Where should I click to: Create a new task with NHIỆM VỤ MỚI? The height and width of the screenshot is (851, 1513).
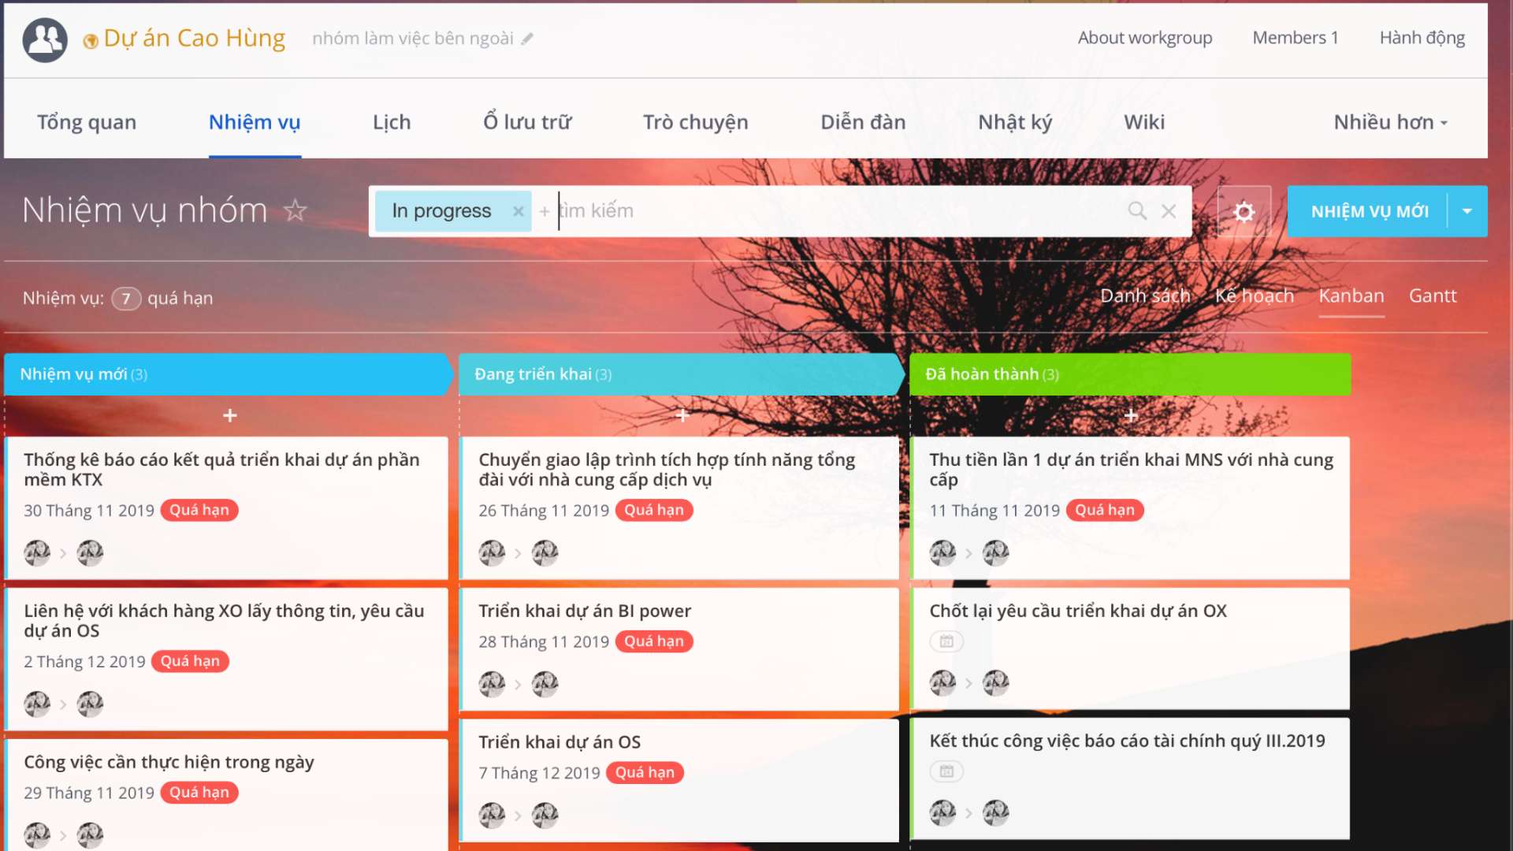pyautogui.click(x=1369, y=211)
